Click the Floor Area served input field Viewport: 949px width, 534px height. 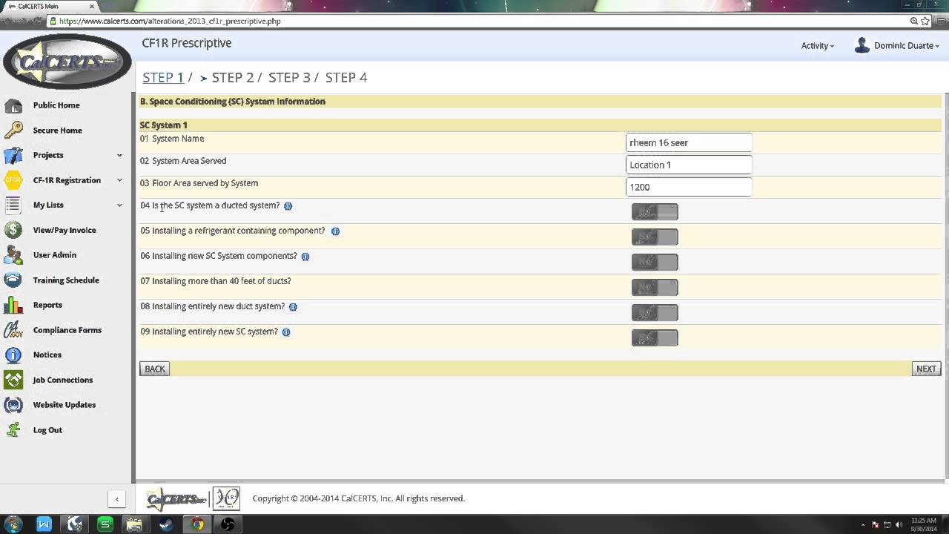tap(689, 187)
